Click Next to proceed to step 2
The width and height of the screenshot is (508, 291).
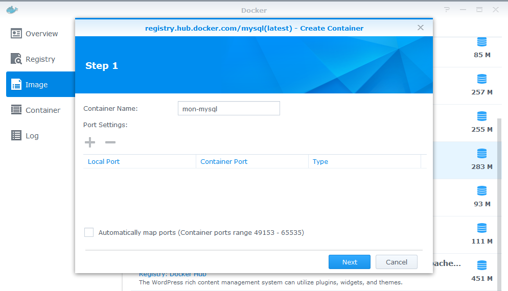coord(350,262)
